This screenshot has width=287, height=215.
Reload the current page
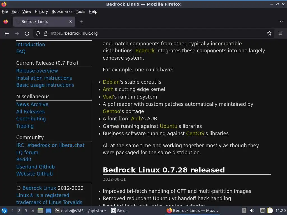click(27, 34)
